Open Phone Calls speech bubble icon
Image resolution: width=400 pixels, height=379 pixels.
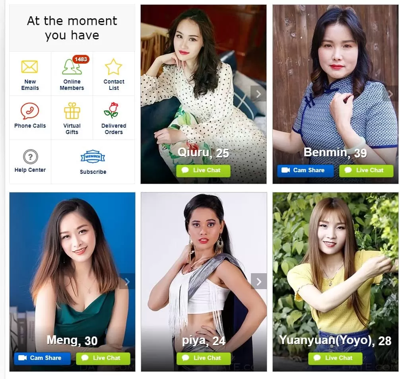point(30,111)
